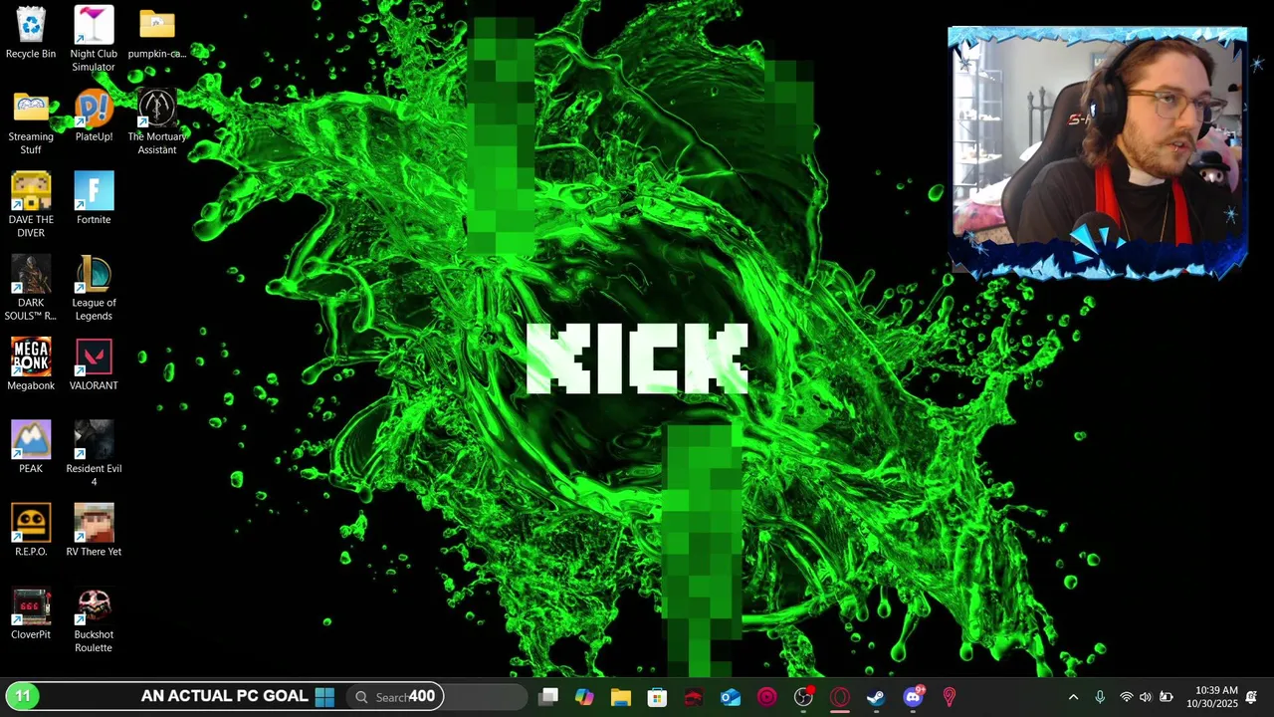Select the Megabonk desktop icon
Screen dimensions: 1274x717
click(x=31, y=364)
